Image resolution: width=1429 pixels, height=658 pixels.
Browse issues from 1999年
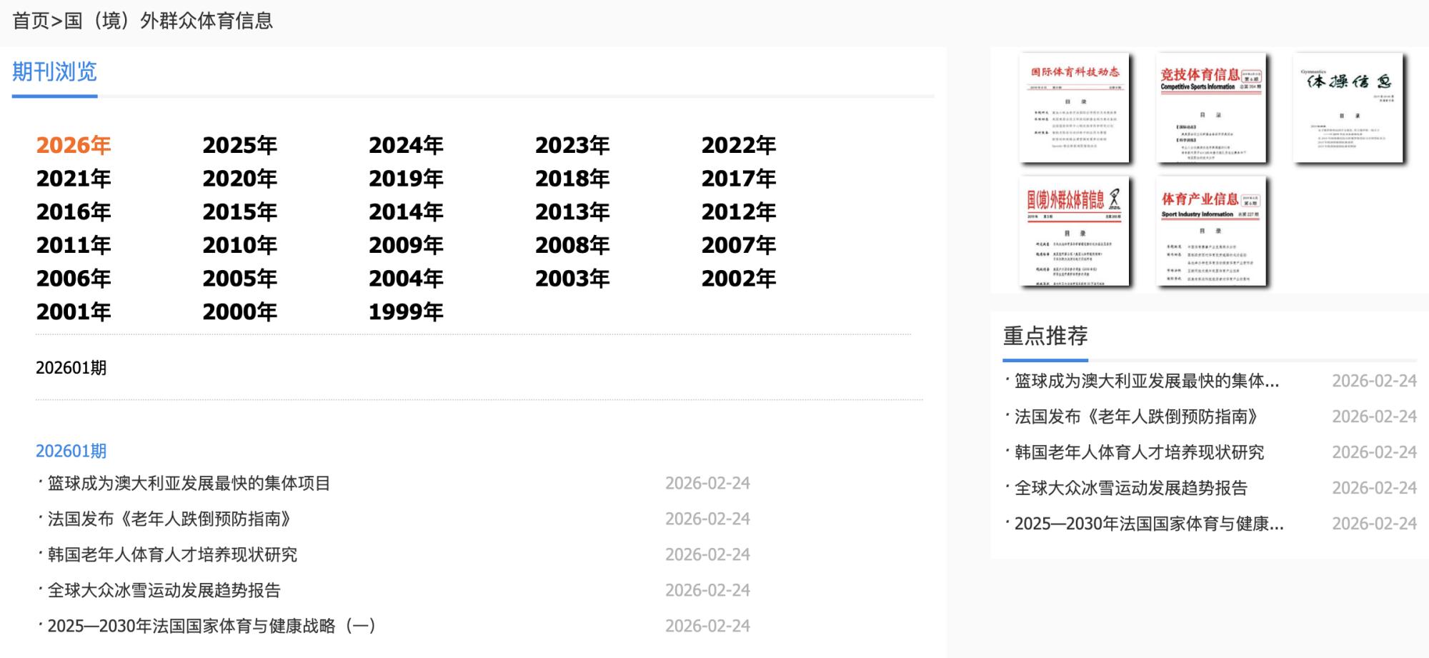click(406, 312)
